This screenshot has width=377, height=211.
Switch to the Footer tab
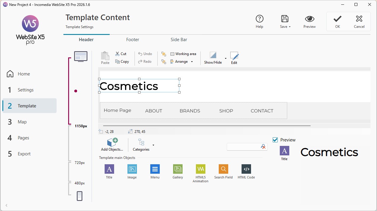132,39
